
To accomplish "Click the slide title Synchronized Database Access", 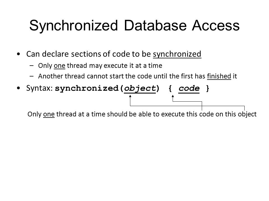I will [134, 26].
